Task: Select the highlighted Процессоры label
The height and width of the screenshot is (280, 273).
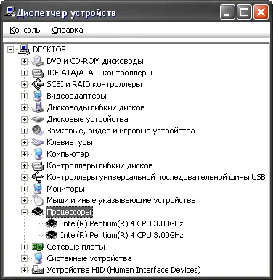Action: (x=69, y=212)
